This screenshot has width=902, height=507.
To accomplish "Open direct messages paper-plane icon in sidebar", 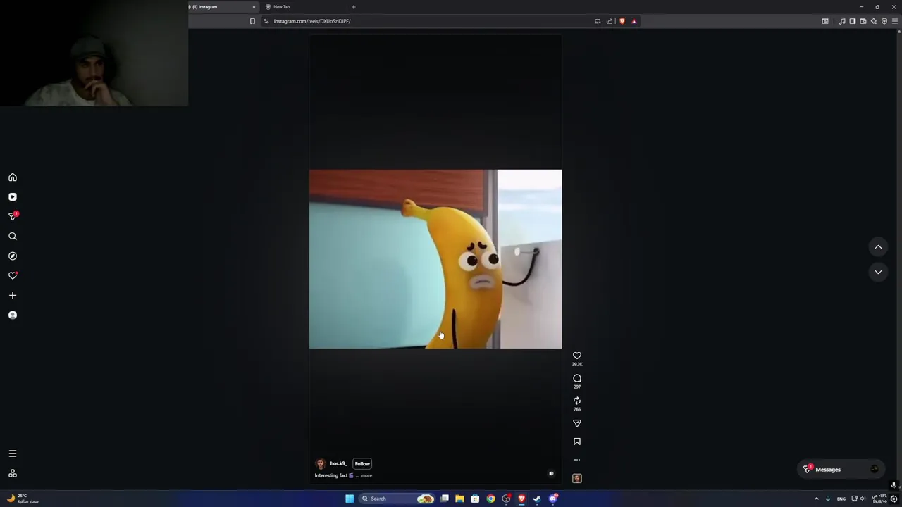I will (13, 216).
